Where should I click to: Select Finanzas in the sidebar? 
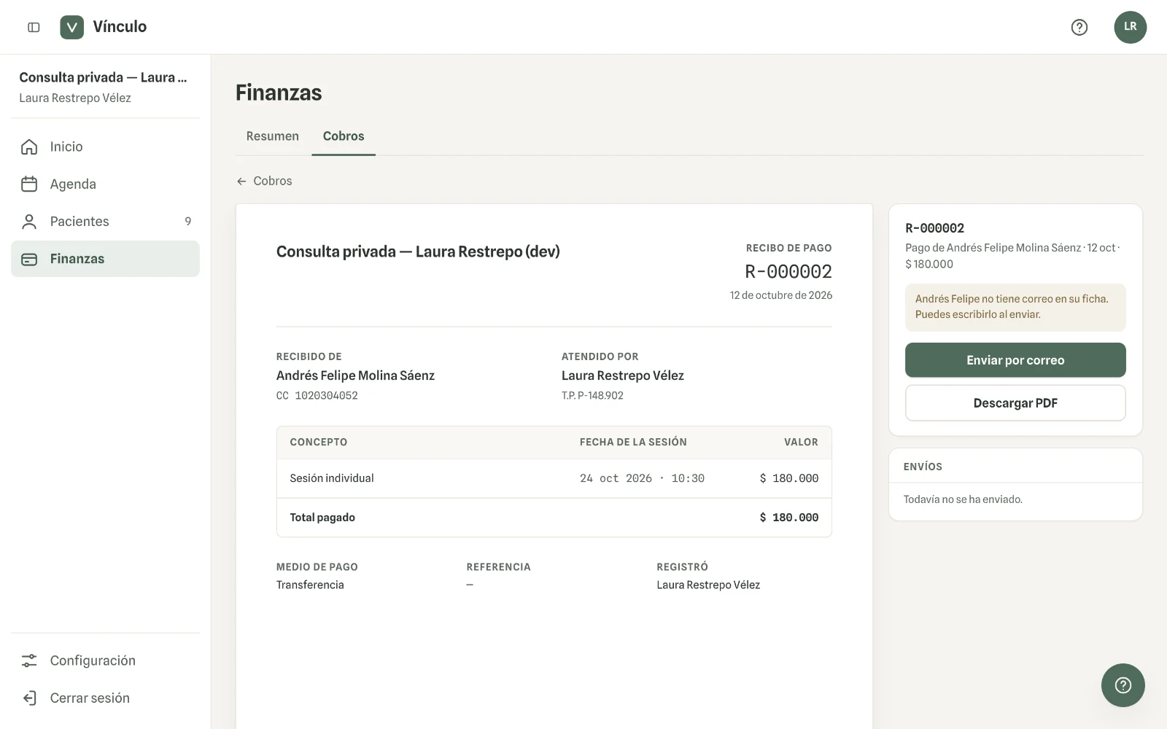(105, 259)
